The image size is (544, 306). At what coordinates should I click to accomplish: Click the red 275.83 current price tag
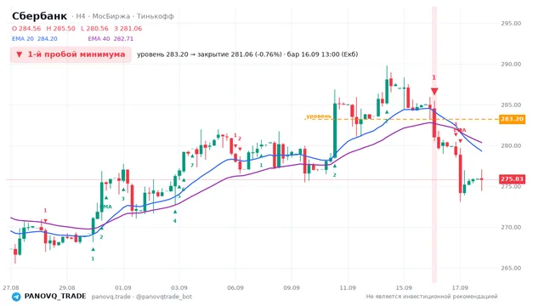[512, 179]
